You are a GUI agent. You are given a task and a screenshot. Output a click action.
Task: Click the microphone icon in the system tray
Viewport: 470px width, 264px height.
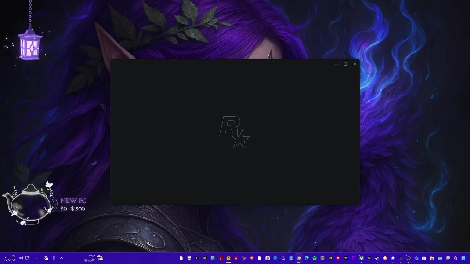pyautogui.click(x=54, y=258)
